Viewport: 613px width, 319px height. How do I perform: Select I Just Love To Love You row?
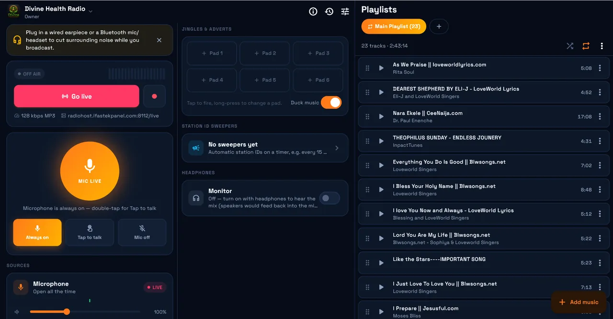484,287
